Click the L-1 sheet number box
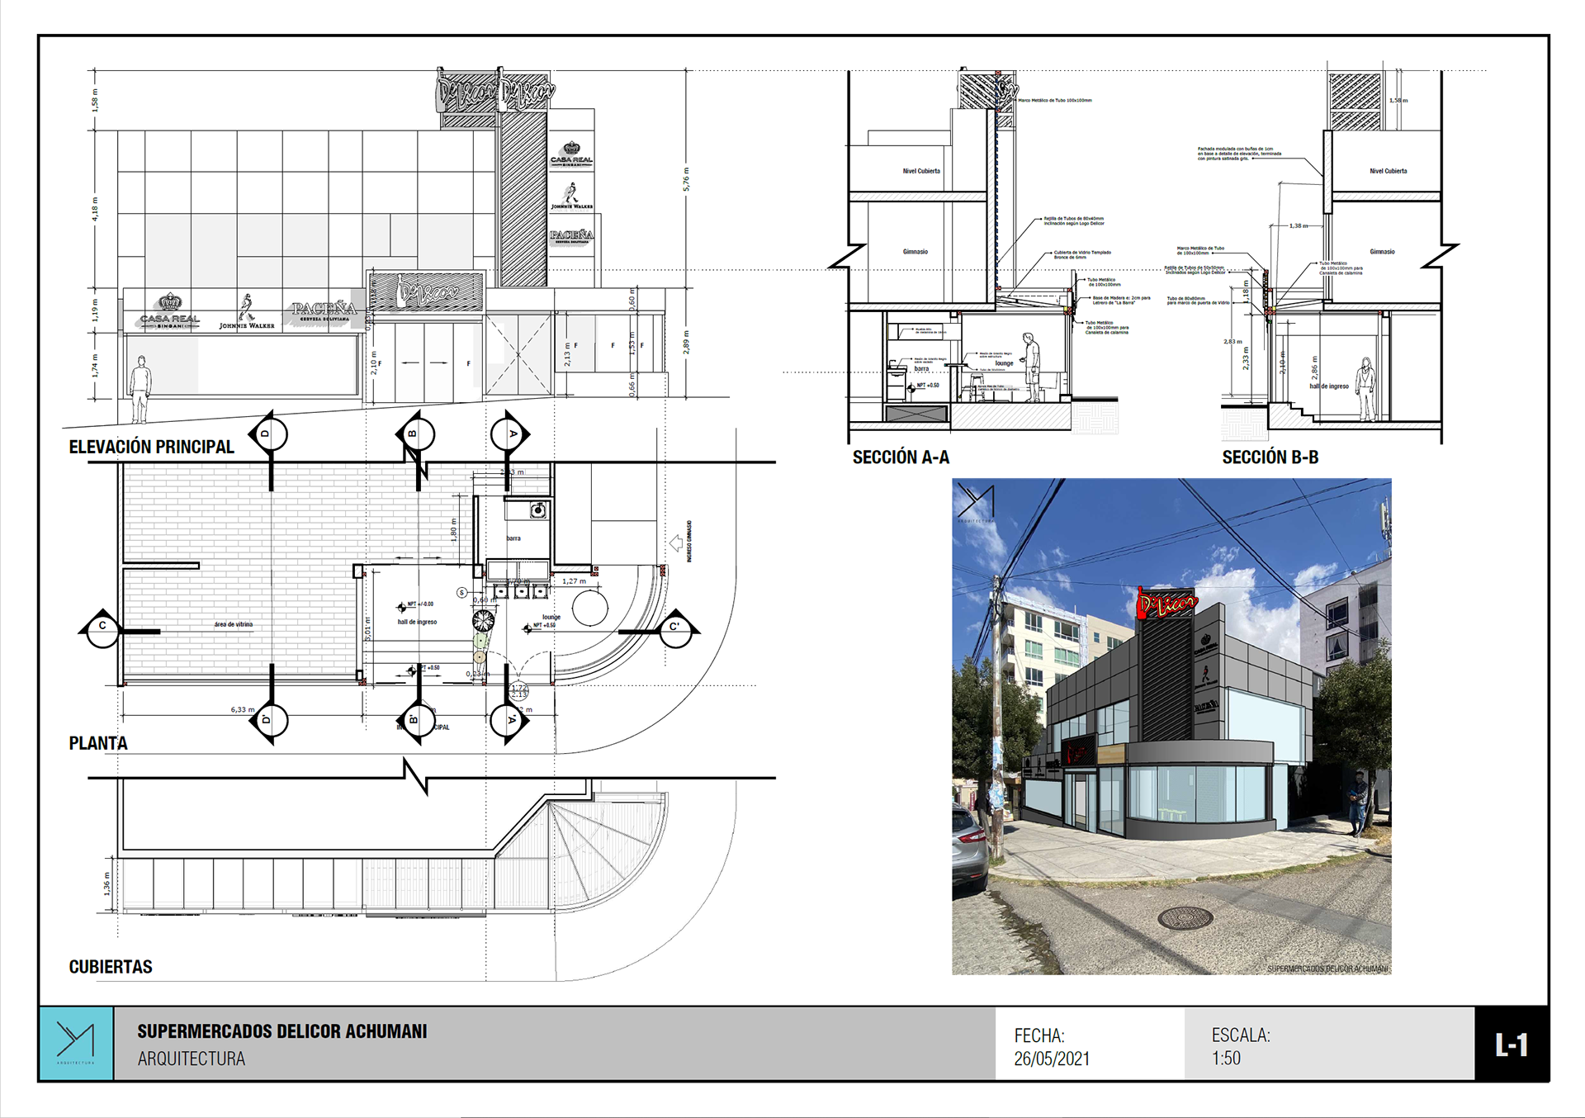1585x1118 pixels. 1511,1045
